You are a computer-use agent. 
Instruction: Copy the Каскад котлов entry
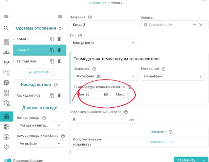coord(52,96)
